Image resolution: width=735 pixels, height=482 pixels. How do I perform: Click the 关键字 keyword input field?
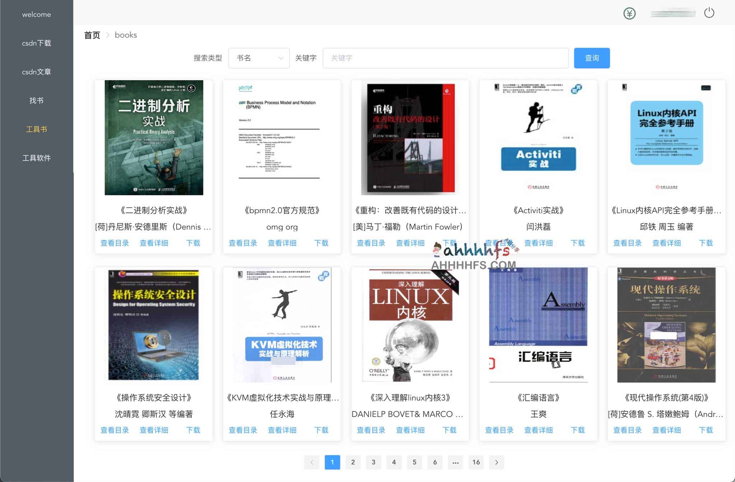(445, 58)
